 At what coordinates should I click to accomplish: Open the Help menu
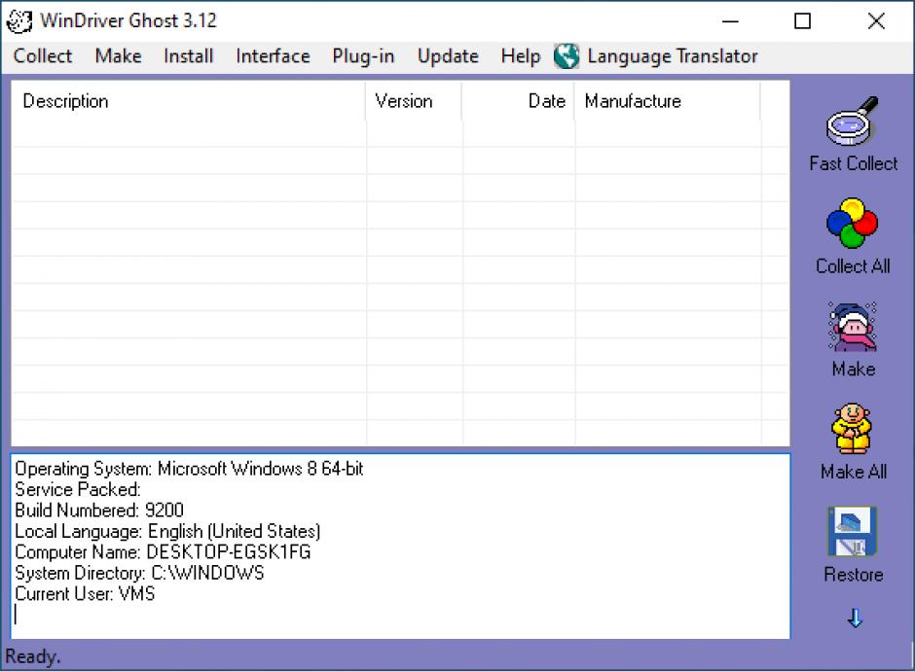point(520,56)
